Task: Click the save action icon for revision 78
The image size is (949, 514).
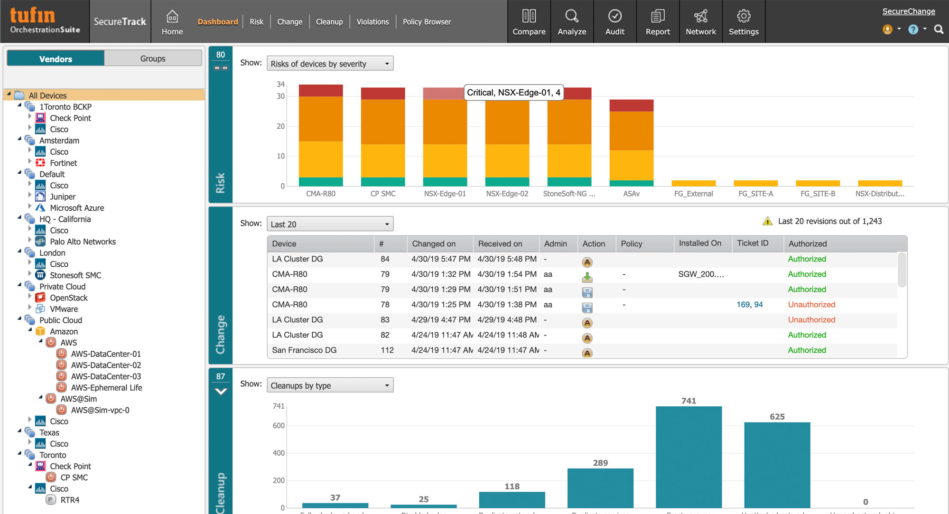Action: (587, 308)
